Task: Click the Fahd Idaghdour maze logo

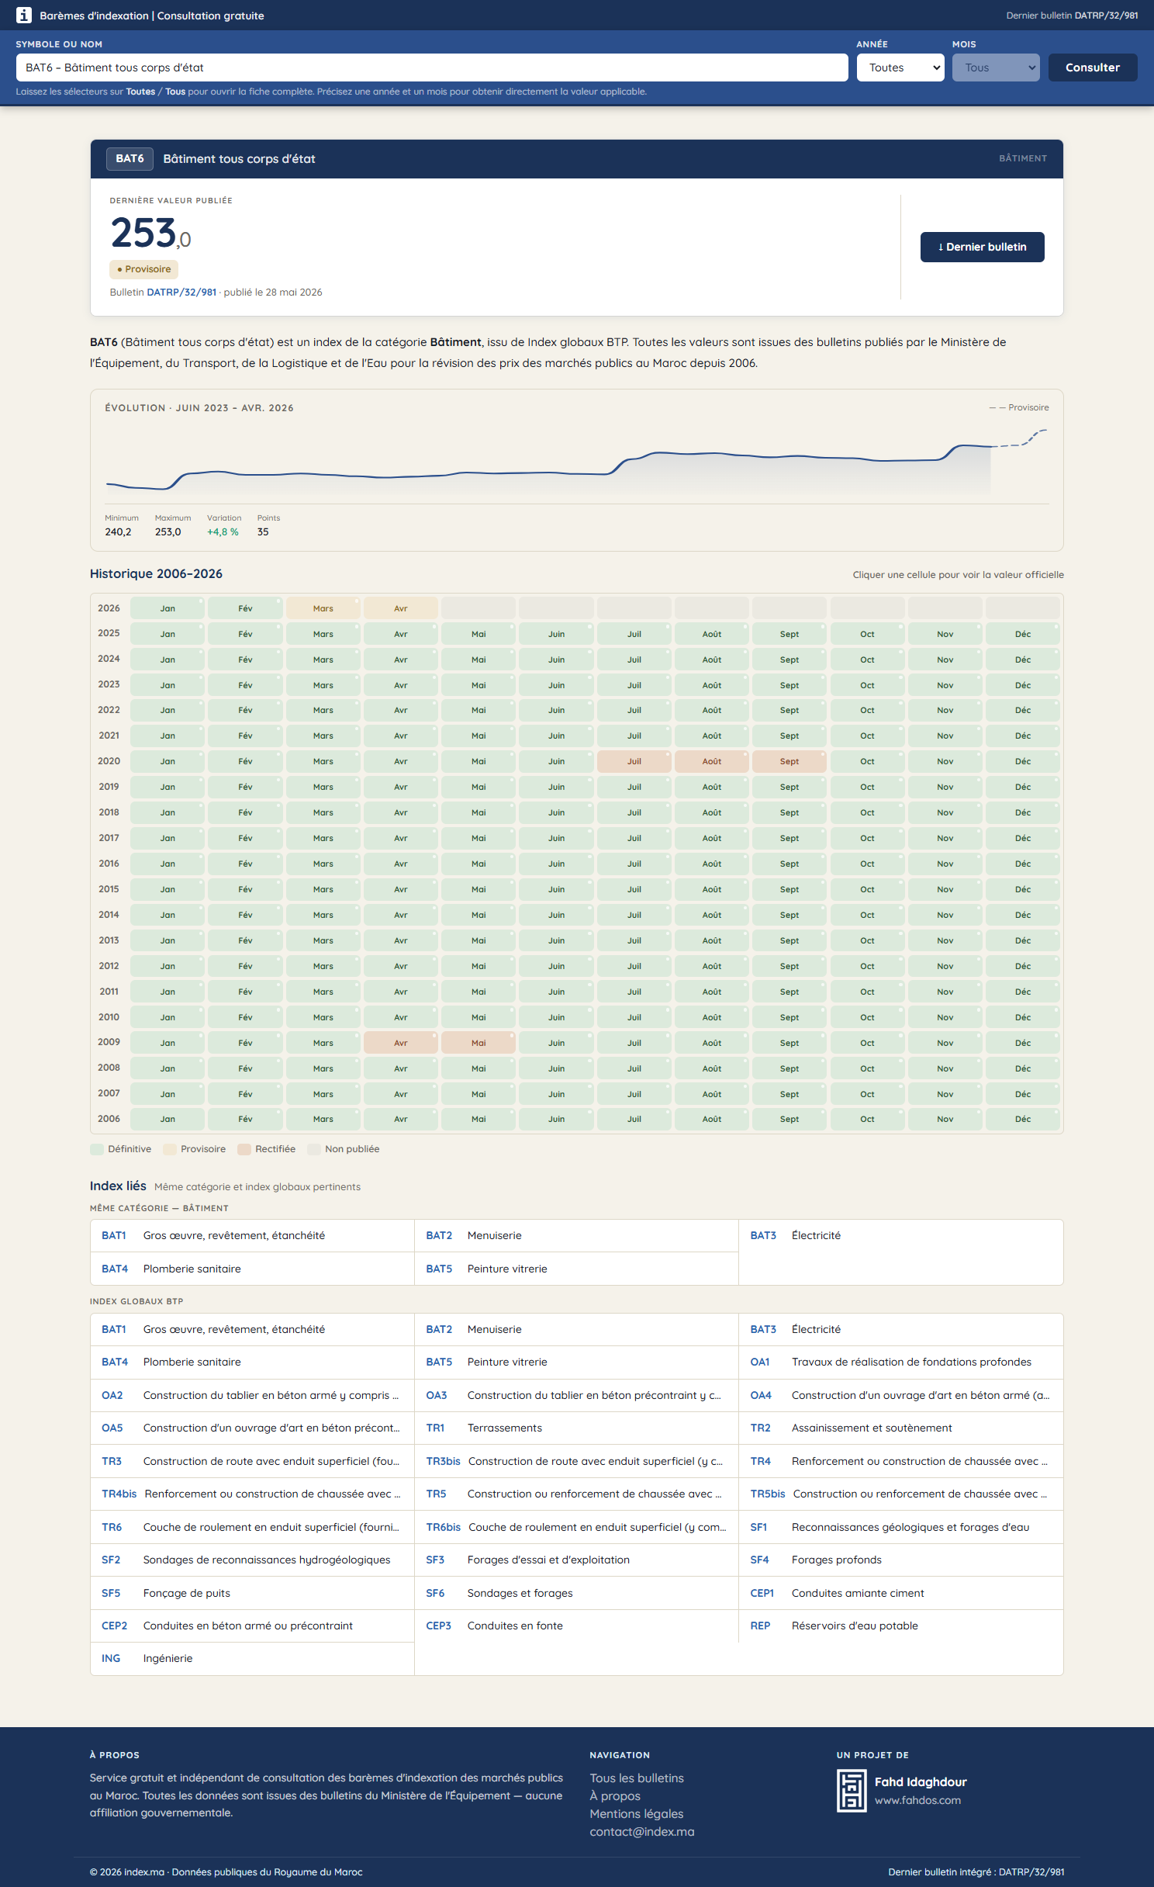Action: pyautogui.click(x=851, y=1790)
